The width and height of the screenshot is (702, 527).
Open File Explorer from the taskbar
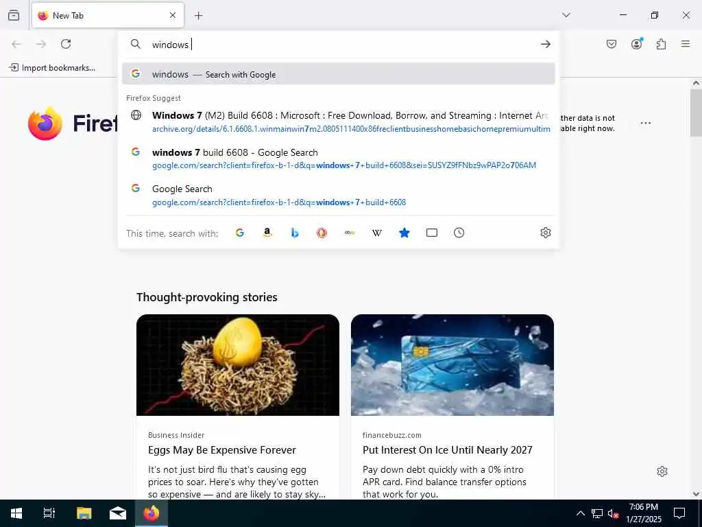point(84,513)
